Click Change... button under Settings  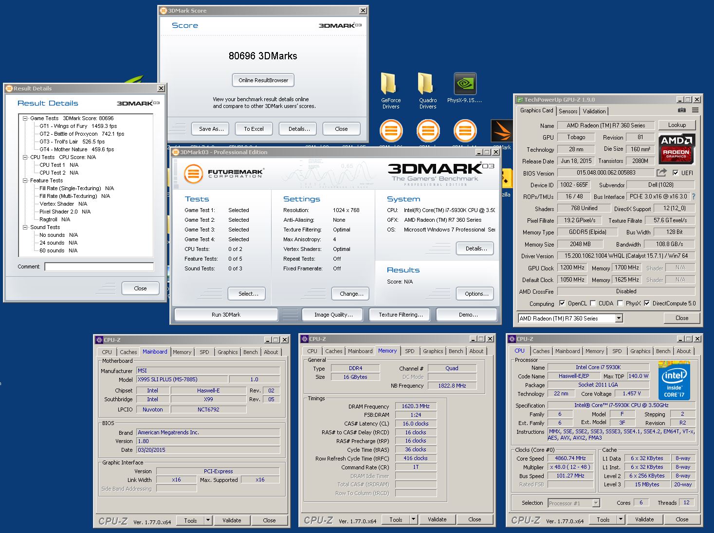click(x=351, y=294)
